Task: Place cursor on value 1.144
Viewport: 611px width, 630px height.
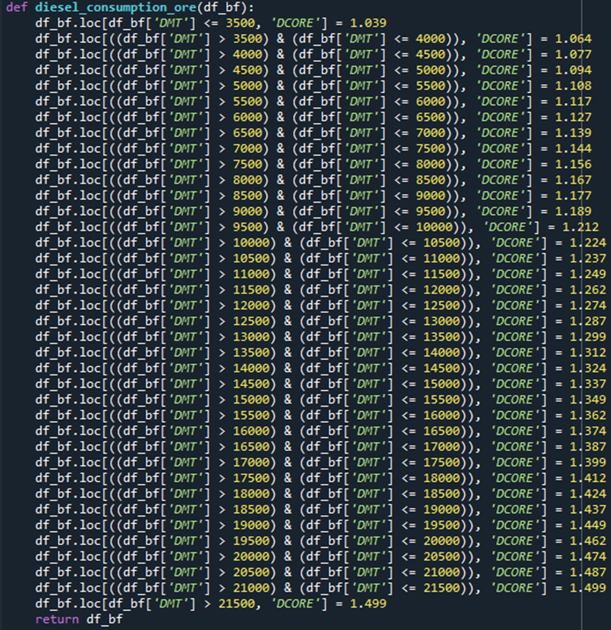Action: coord(573,149)
